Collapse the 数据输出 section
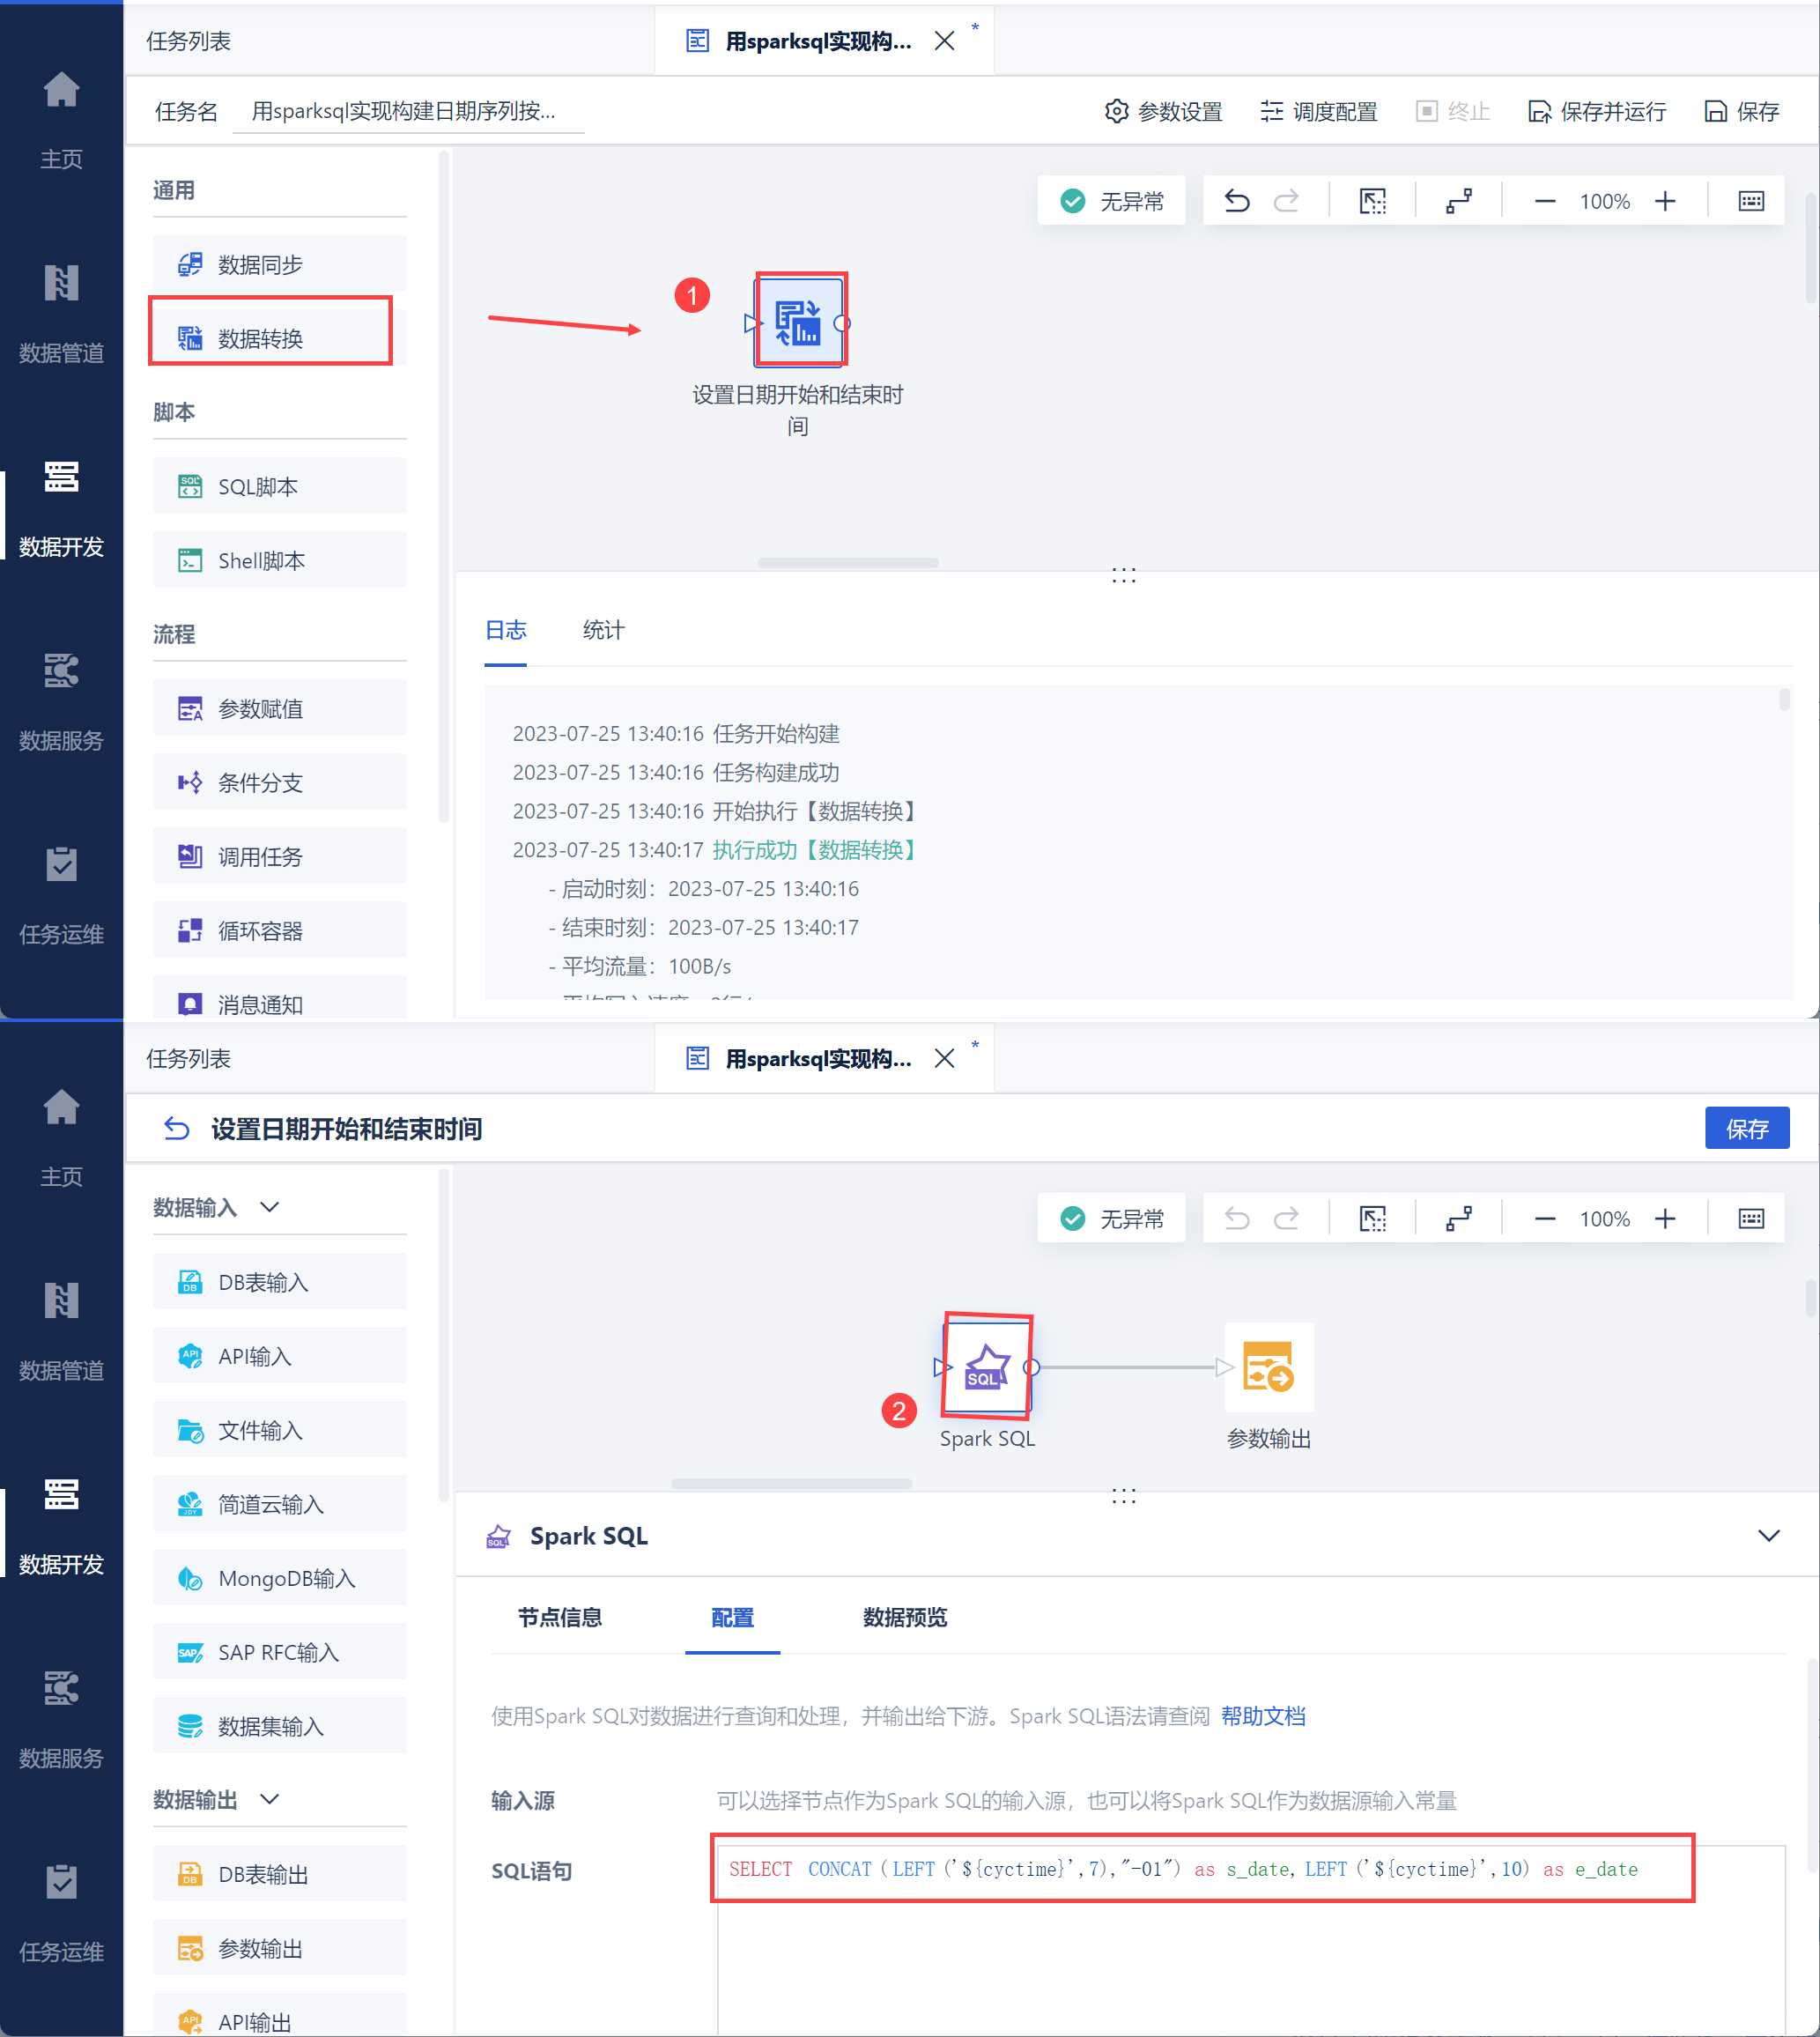This screenshot has height=2037, width=1820. pos(269,1799)
